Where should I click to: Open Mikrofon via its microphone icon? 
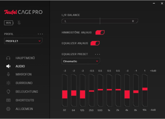[8, 75]
